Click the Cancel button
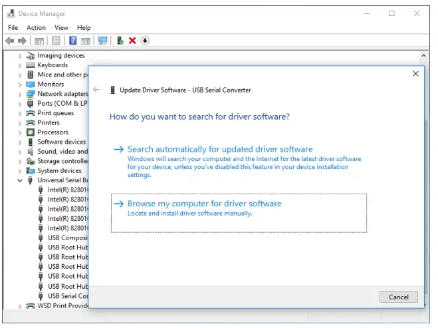The image size is (438, 328). coord(398,297)
